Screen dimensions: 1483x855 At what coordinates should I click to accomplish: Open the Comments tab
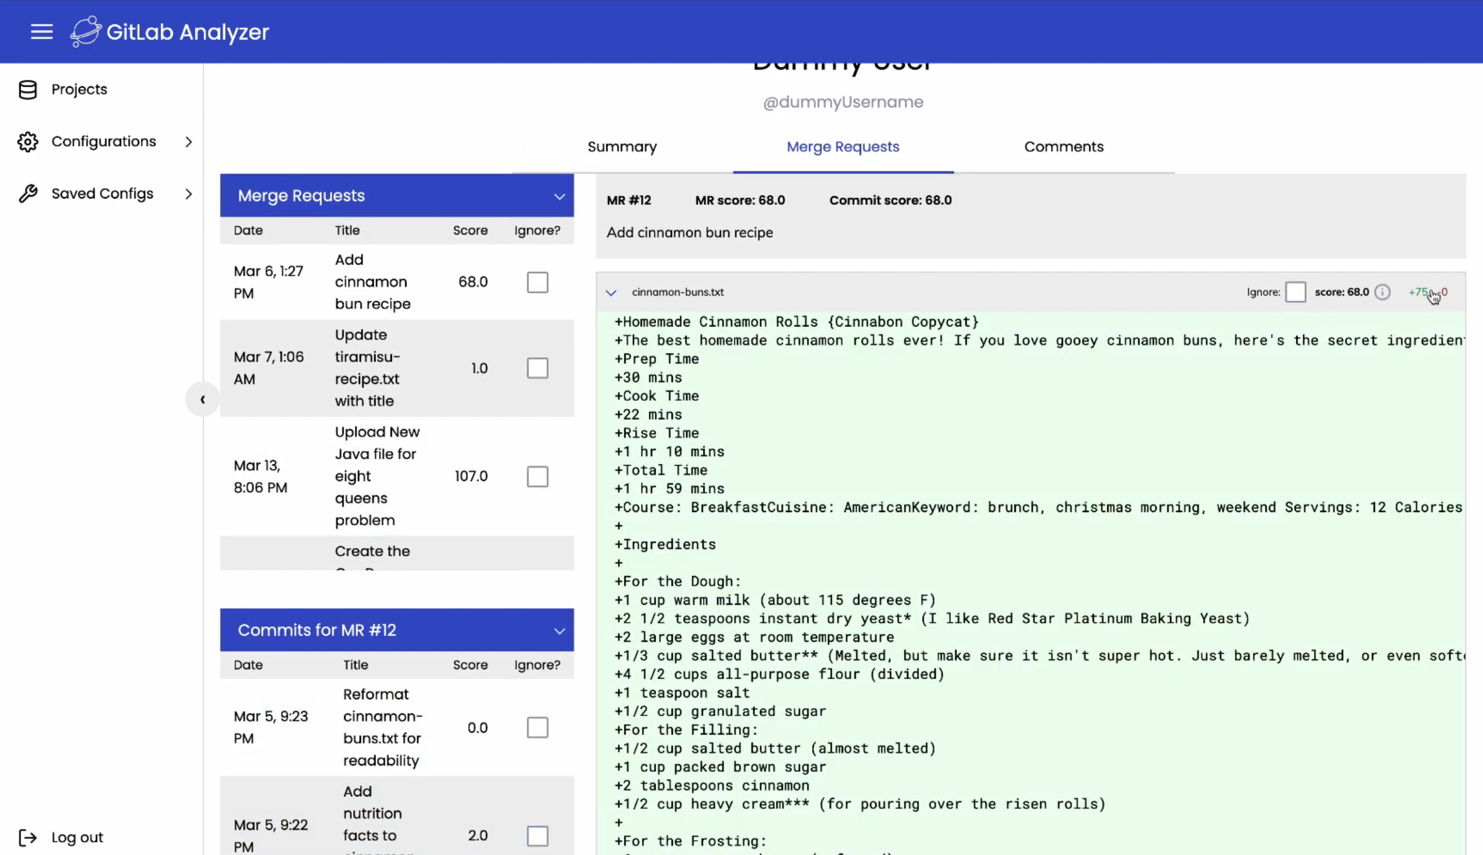(x=1063, y=147)
